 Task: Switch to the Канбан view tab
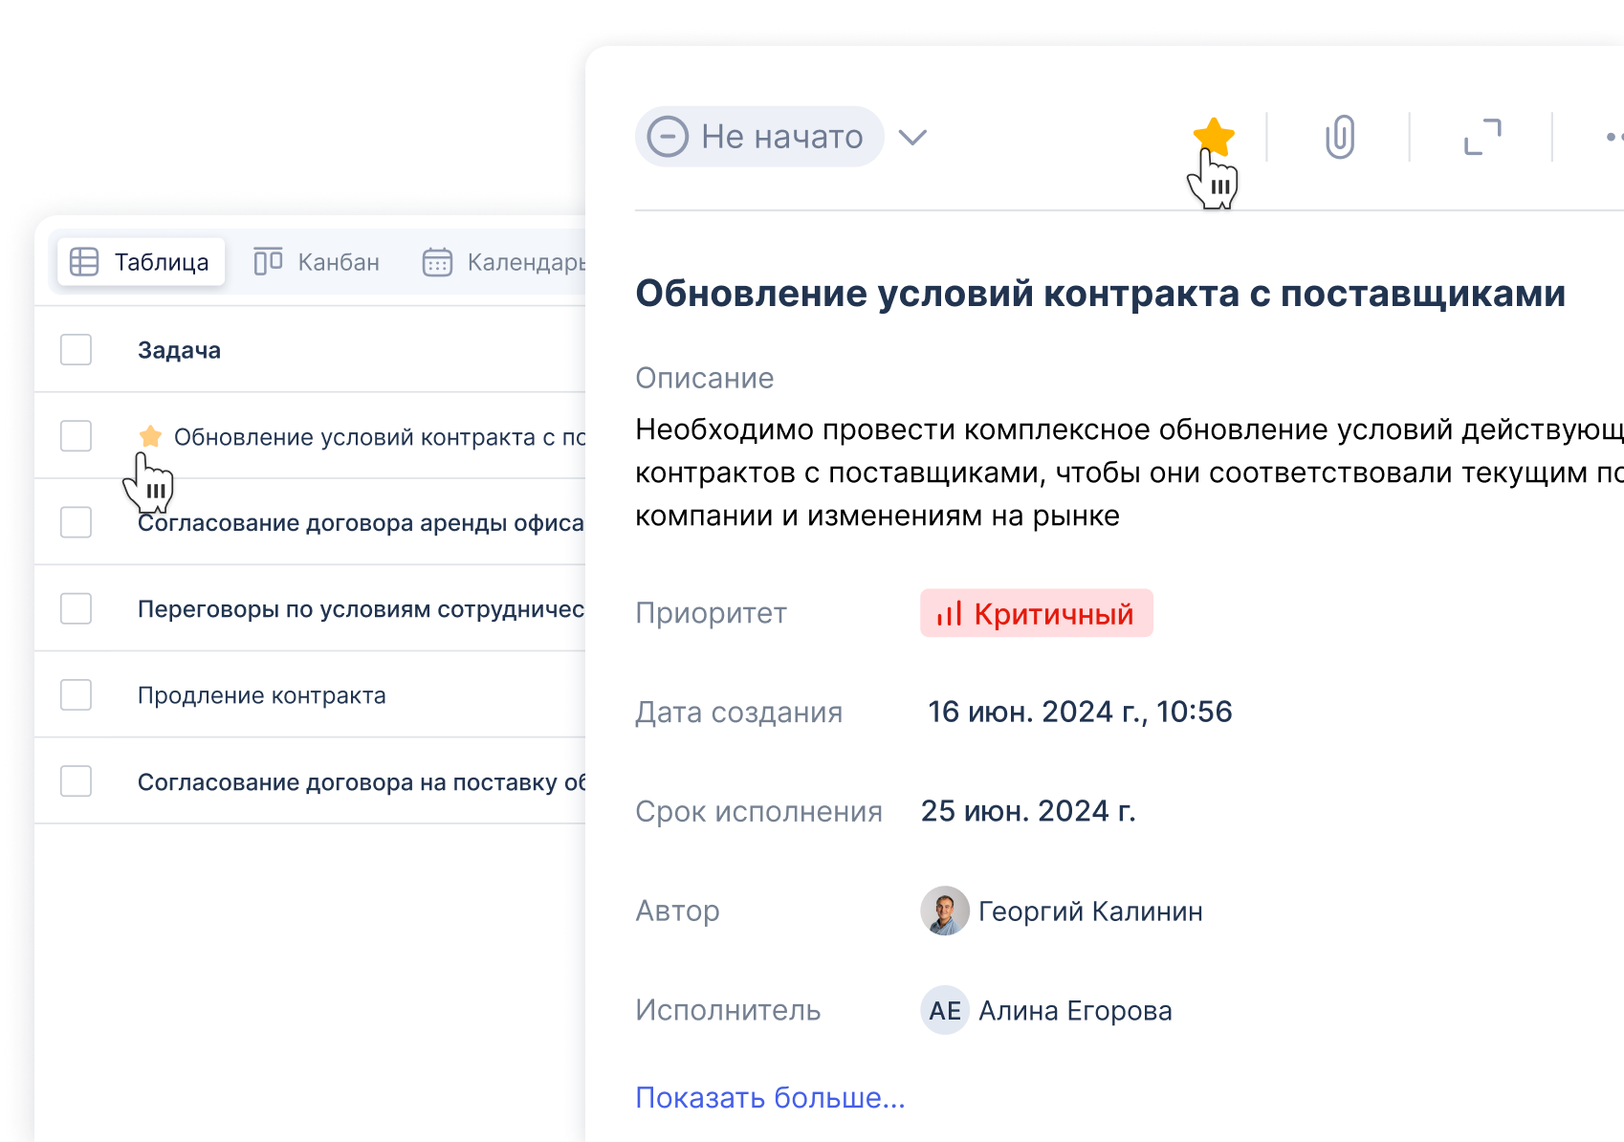[x=317, y=262]
